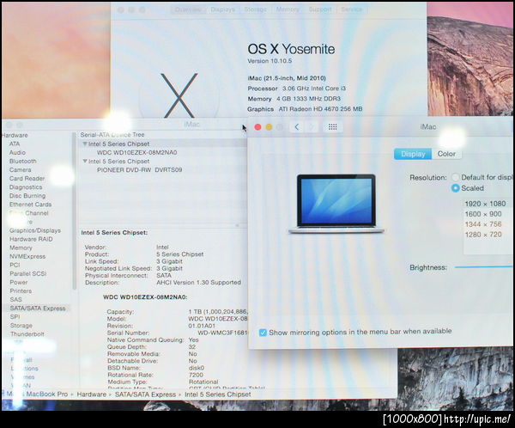
Task: Toggle Show mirroring options checkbox
Action: 263,333
